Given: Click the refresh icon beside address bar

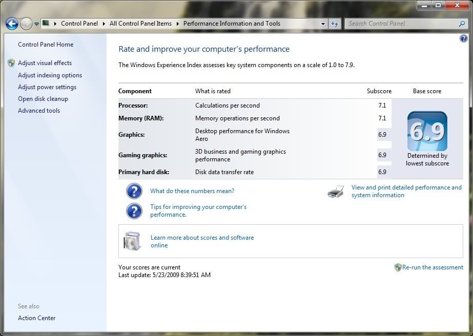Looking at the screenshot, I should 335,24.
